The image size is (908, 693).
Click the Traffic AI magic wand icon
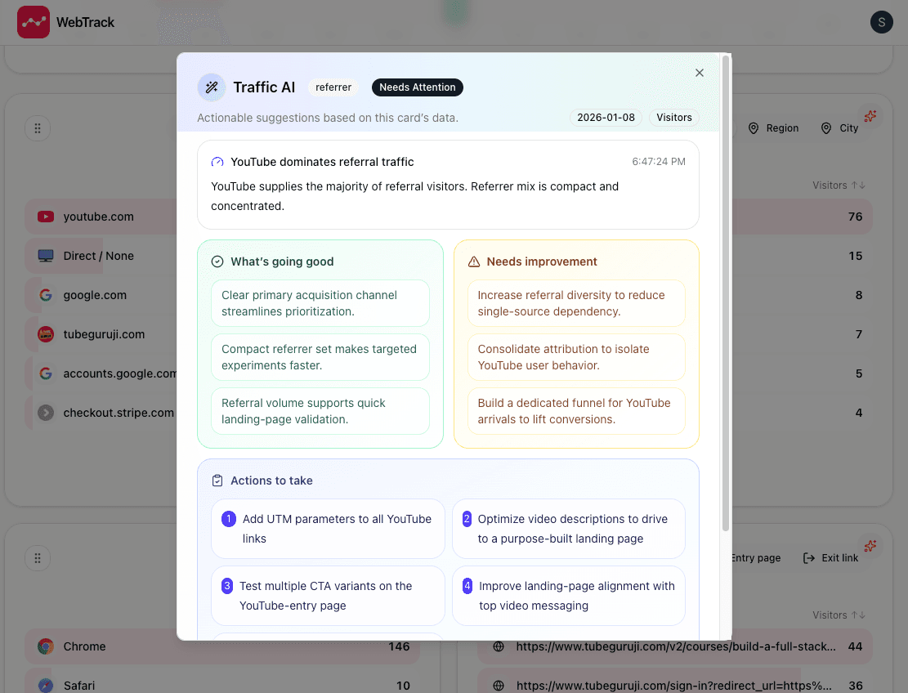point(212,87)
